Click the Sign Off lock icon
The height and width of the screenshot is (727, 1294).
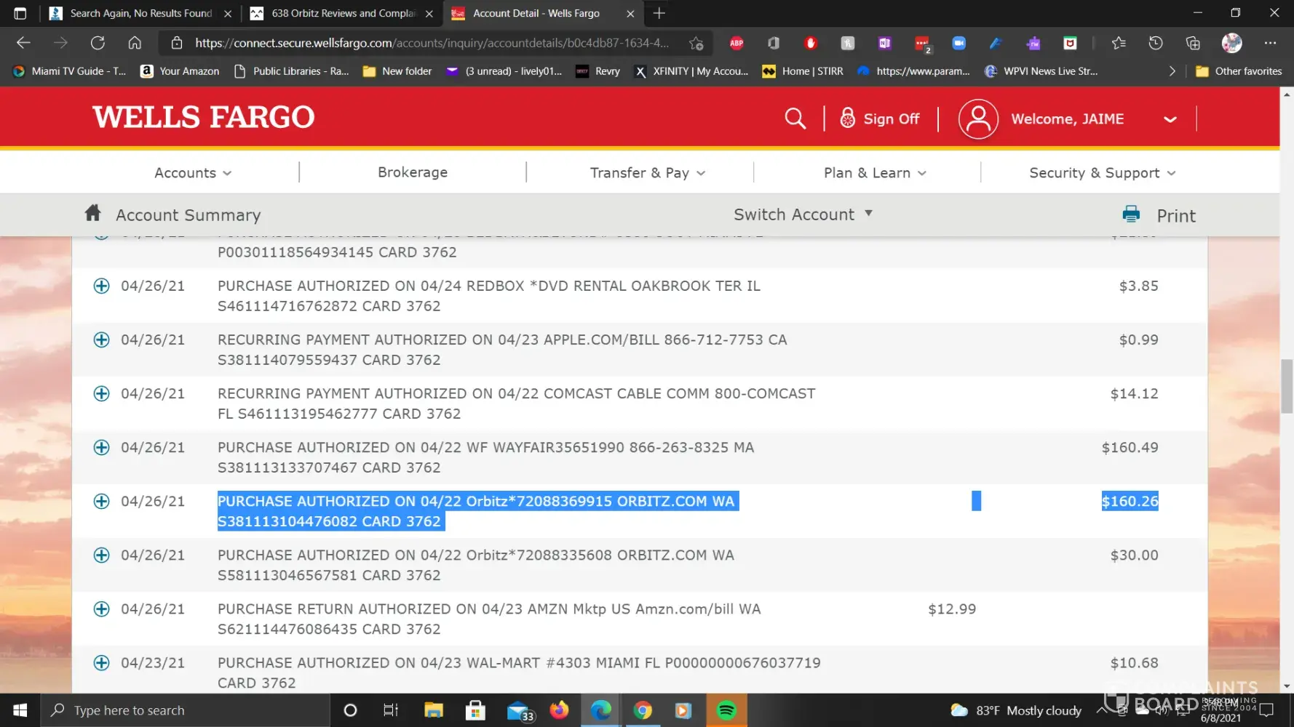pos(847,119)
